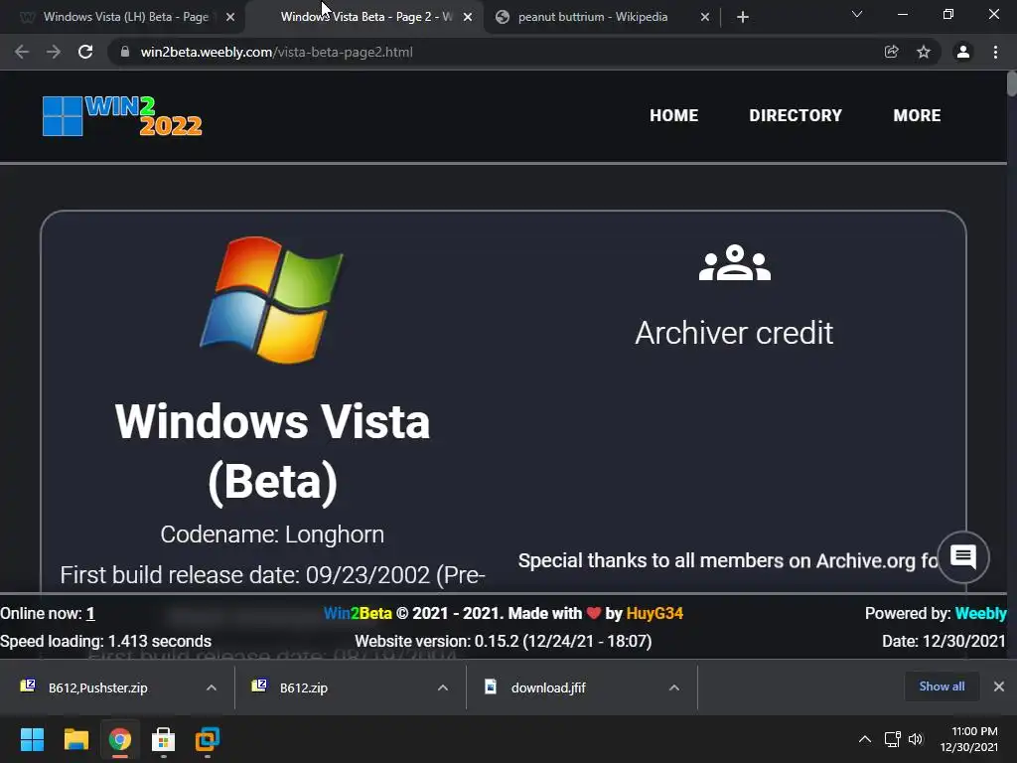Click the Codename: Longhorn text
Screen dimensions: 1017x763
(x=272, y=534)
